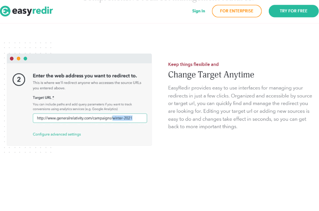The width and height of the screenshot is (319, 211).
Task: Click the red Keep things flexible subtitle
Action: 193,64
